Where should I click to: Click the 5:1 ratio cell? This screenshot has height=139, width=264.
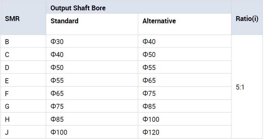(x=247, y=87)
